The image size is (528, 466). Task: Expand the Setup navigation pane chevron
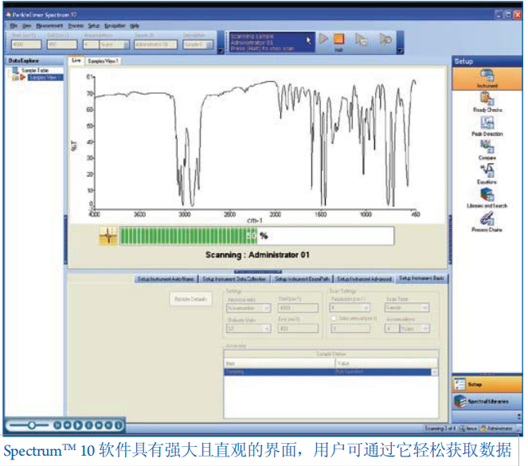coord(519,416)
